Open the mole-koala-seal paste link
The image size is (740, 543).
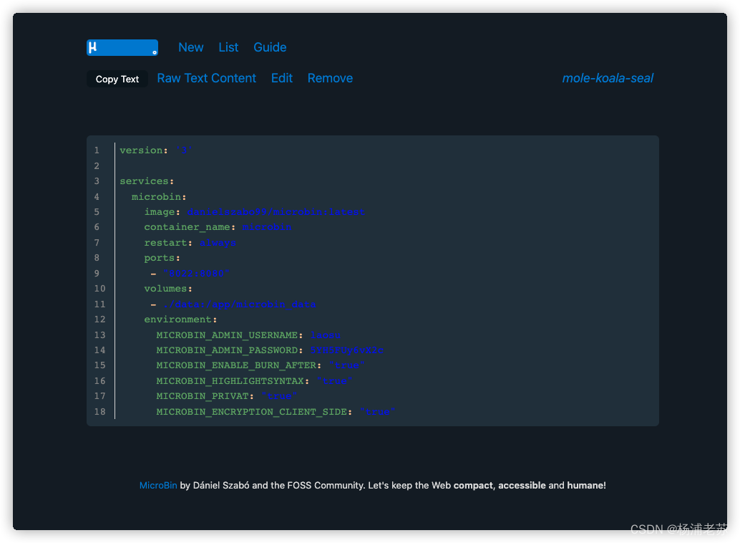[608, 78]
